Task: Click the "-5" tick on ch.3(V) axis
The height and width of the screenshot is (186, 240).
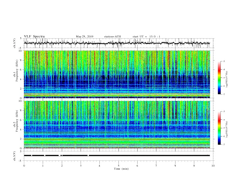Action: pos(21,161)
